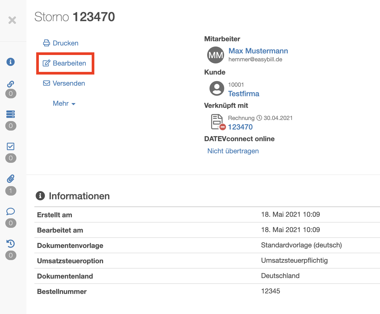The height and width of the screenshot is (314, 380).
Task: Click the cancelled invoice document icon
Action: tap(218, 122)
